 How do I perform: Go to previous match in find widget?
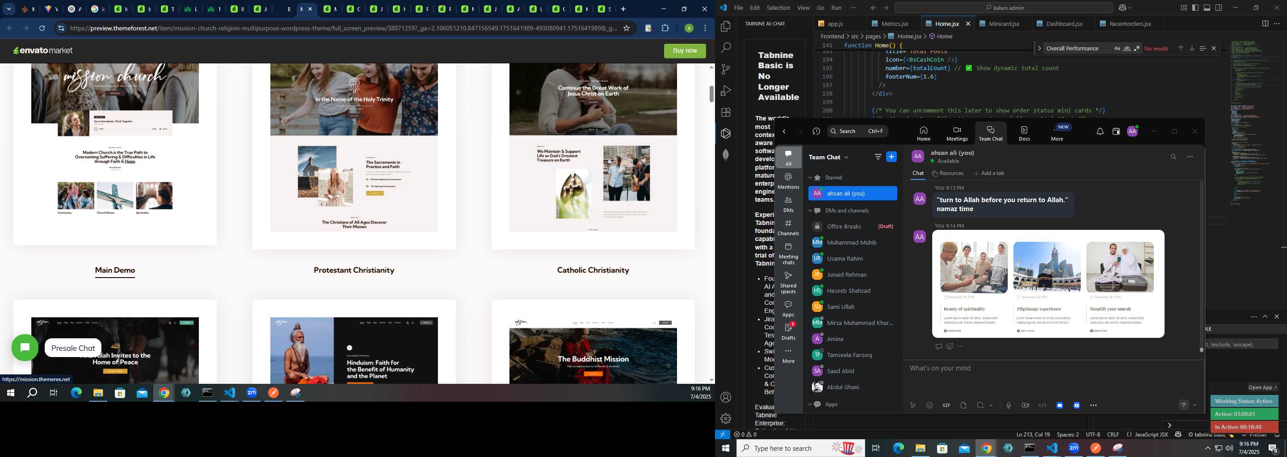1181,48
